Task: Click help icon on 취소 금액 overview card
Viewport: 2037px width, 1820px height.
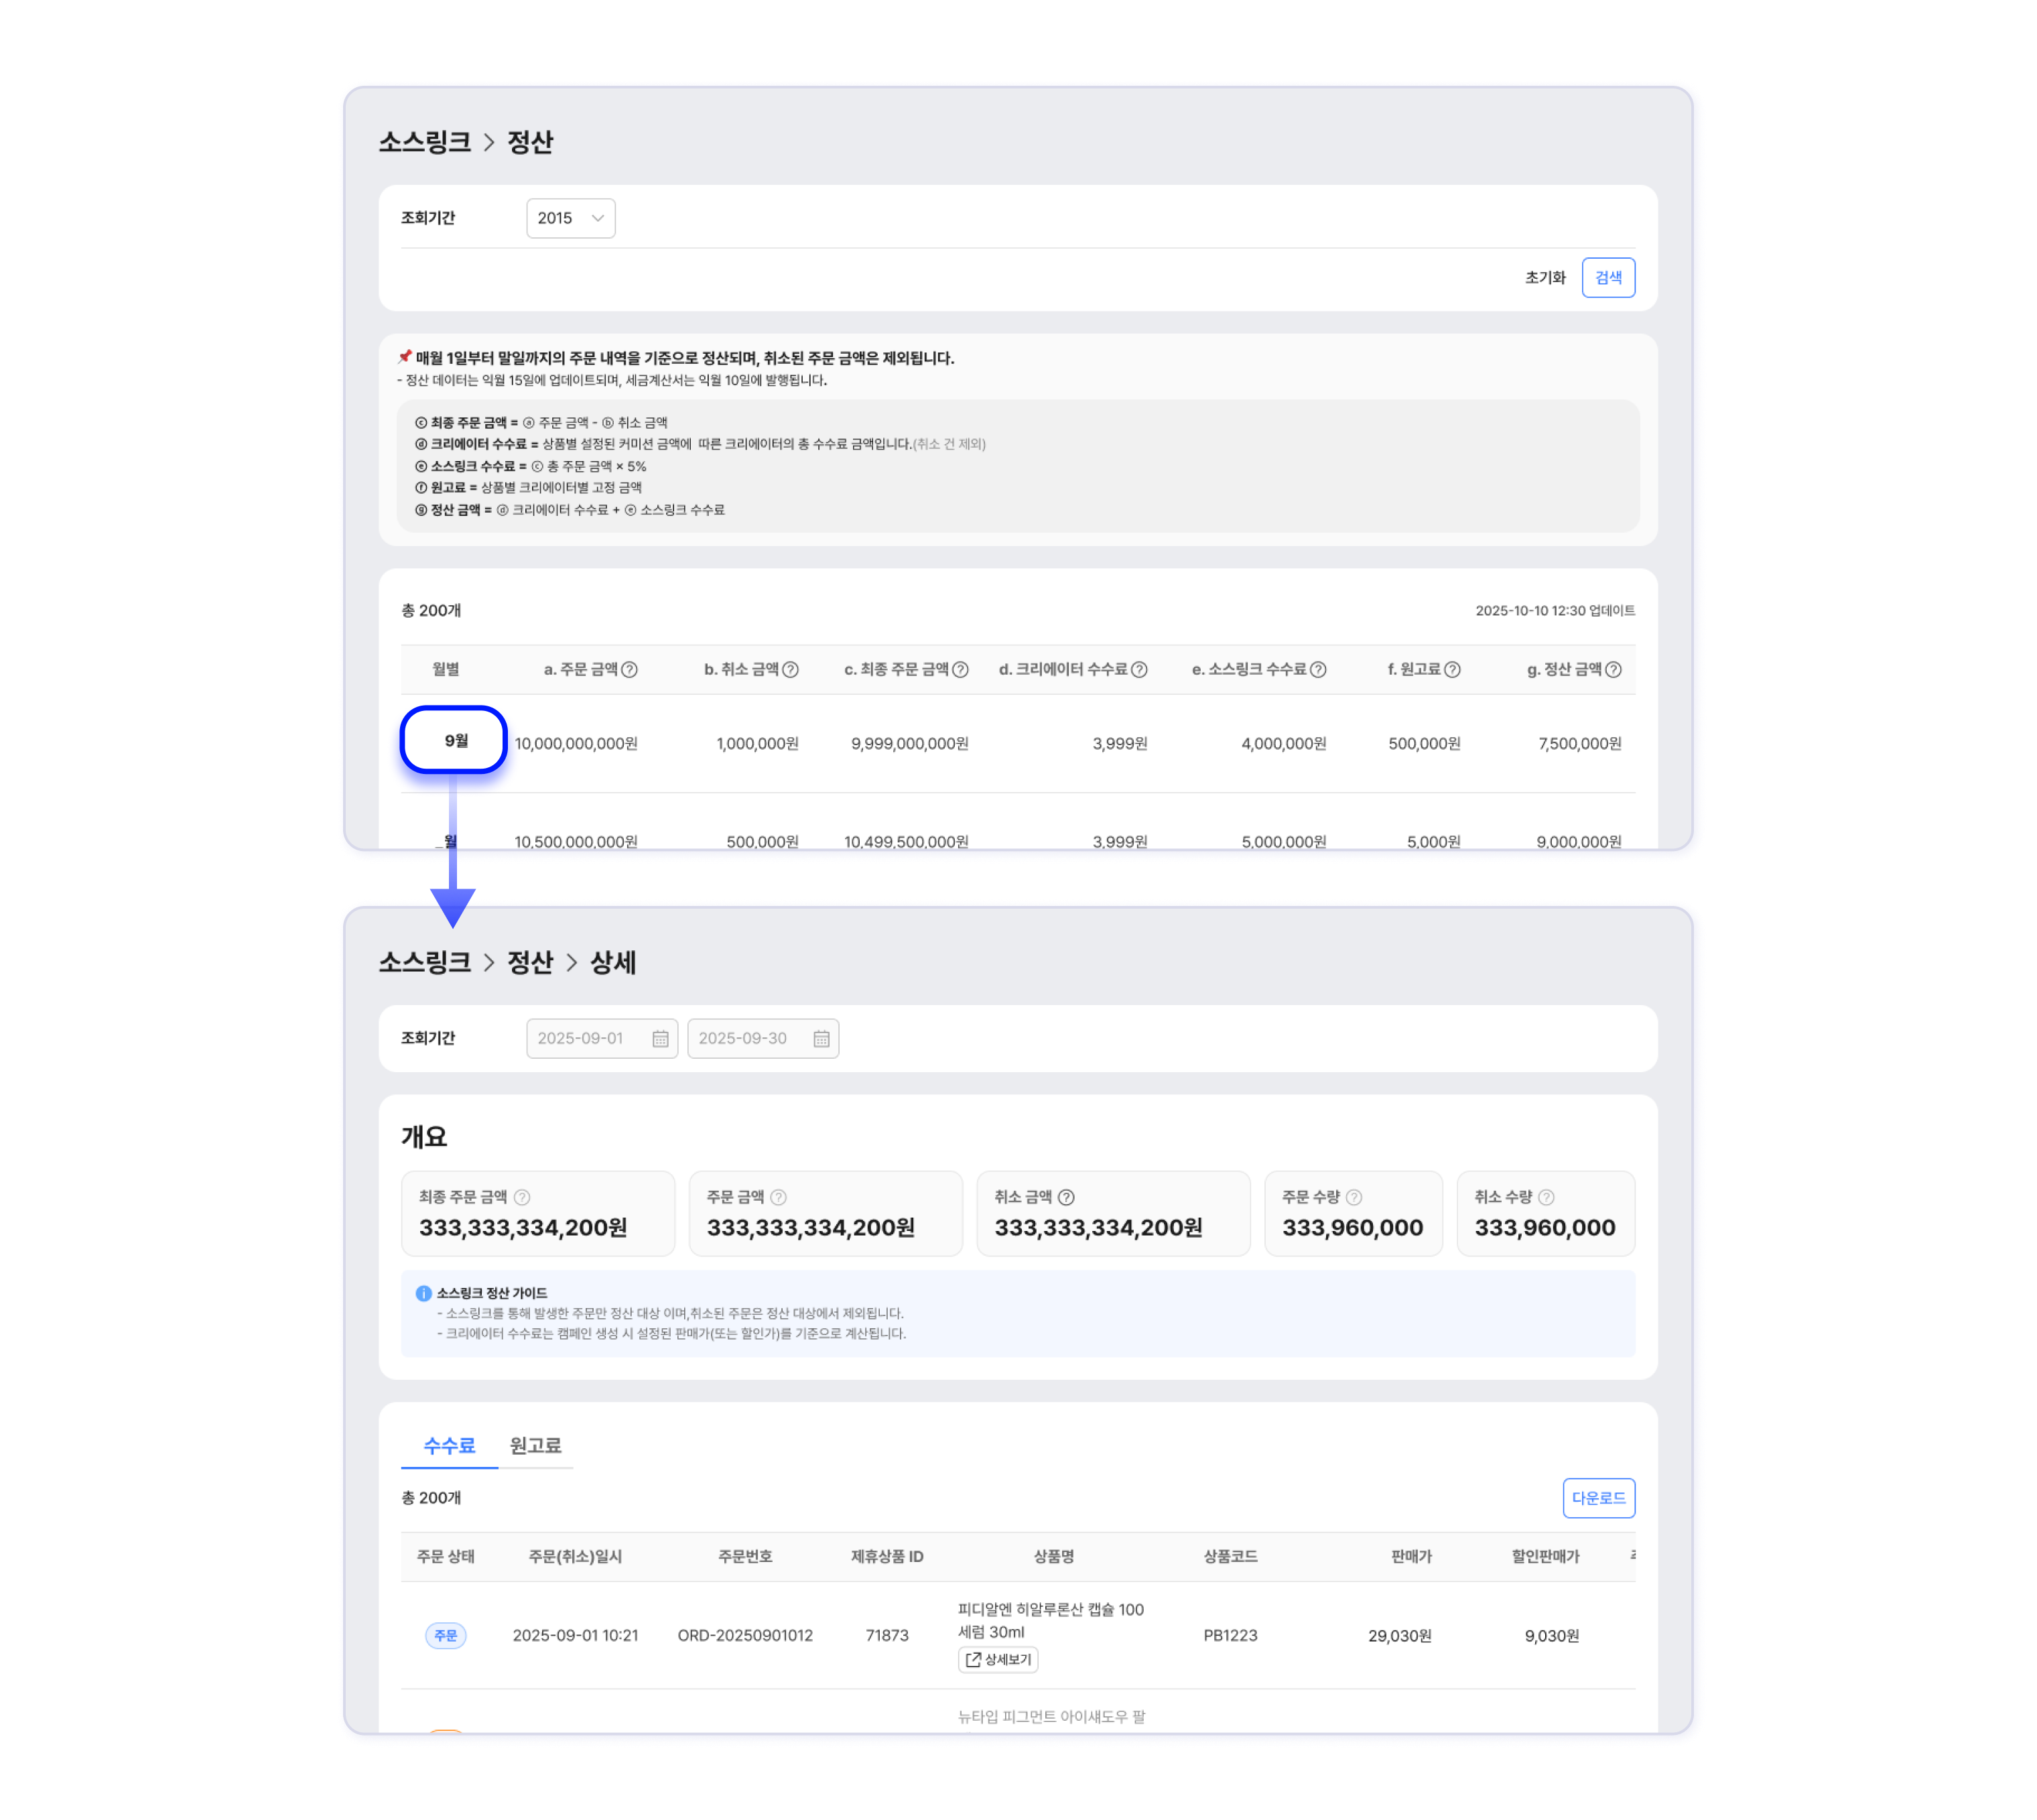Action: point(1066,1197)
